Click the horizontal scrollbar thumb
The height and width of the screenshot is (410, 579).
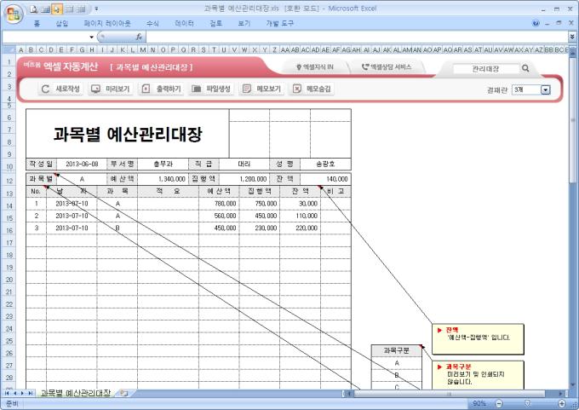pyautogui.click(x=449, y=394)
